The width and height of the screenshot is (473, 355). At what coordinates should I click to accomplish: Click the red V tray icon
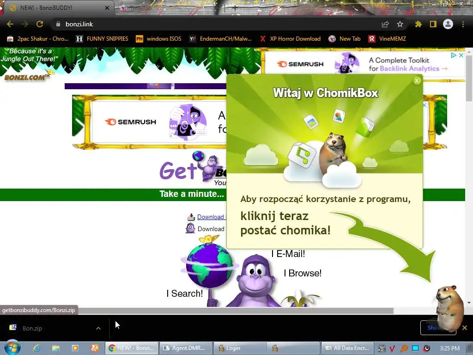click(392, 349)
